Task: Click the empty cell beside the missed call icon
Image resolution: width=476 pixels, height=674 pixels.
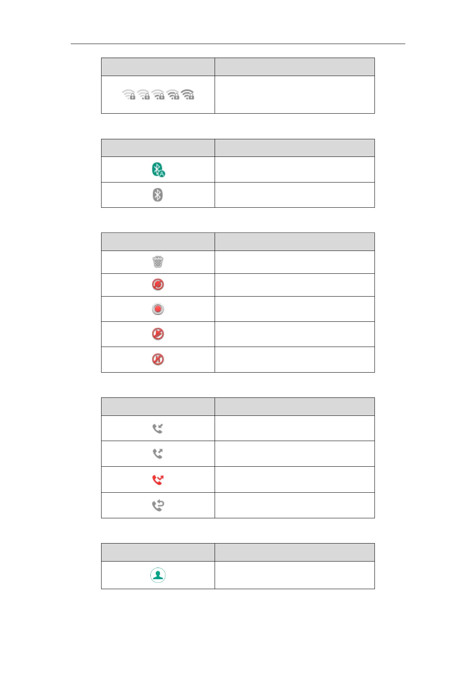Action: point(295,479)
